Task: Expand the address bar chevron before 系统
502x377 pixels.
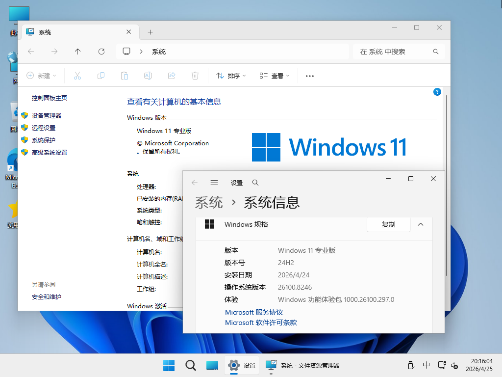Action: [x=141, y=52]
